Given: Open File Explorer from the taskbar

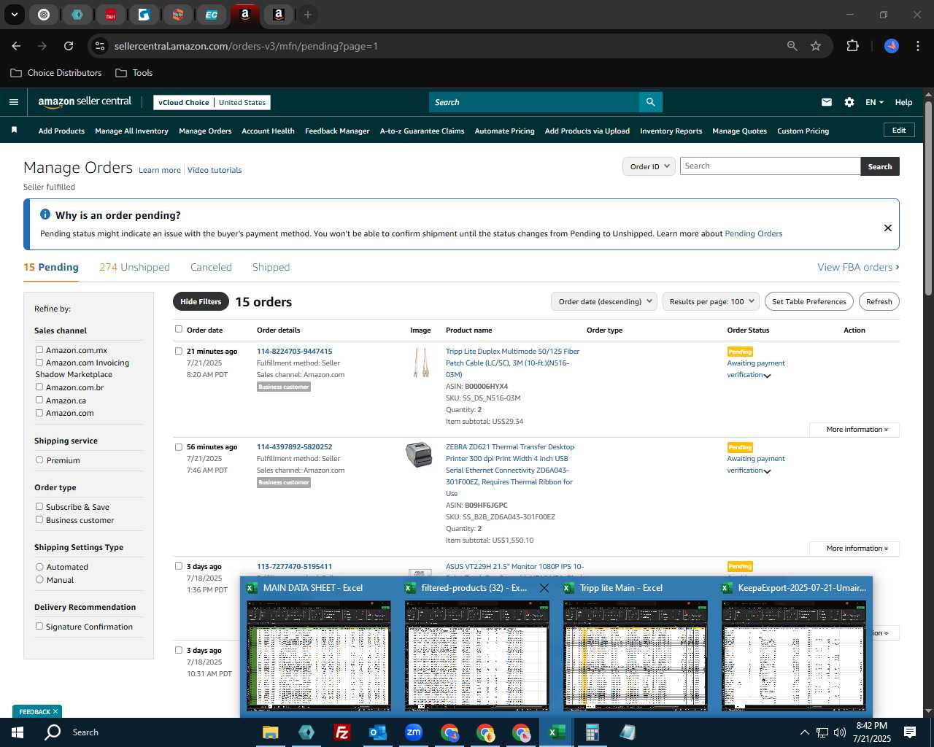Looking at the screenshot, I should 271,732.
